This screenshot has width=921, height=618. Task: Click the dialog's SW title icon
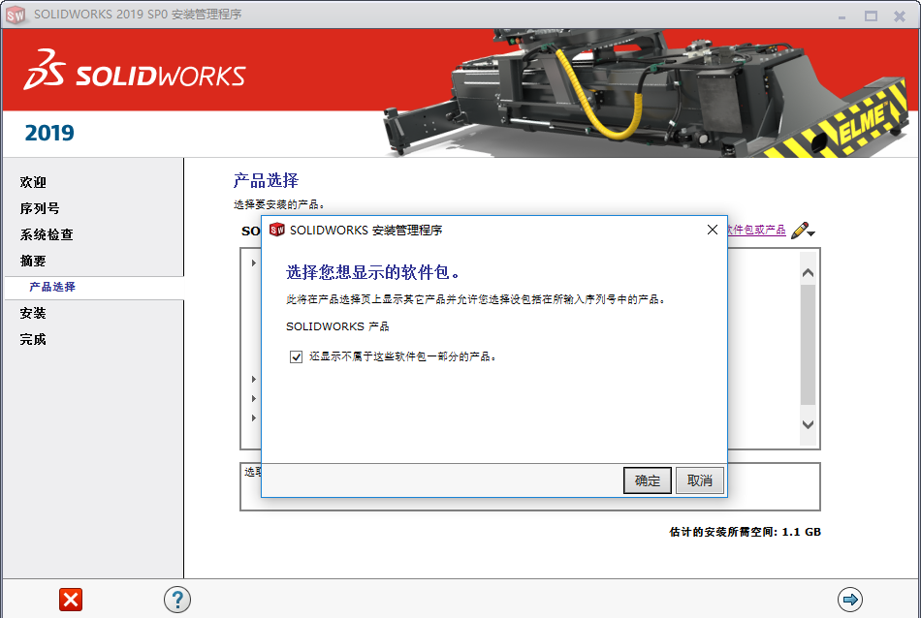276,230
